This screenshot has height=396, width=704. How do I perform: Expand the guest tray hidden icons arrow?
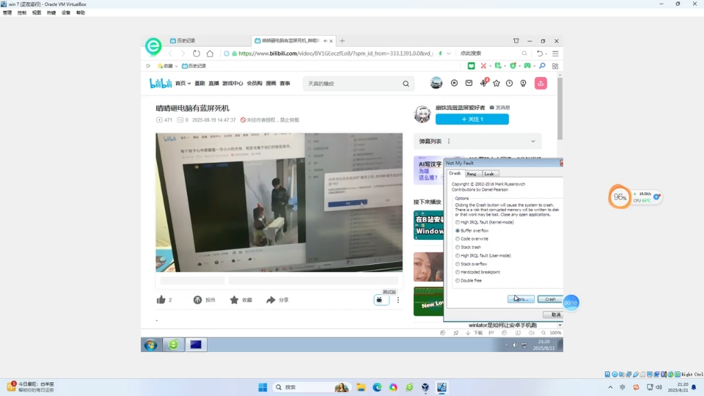click(506, 345)
